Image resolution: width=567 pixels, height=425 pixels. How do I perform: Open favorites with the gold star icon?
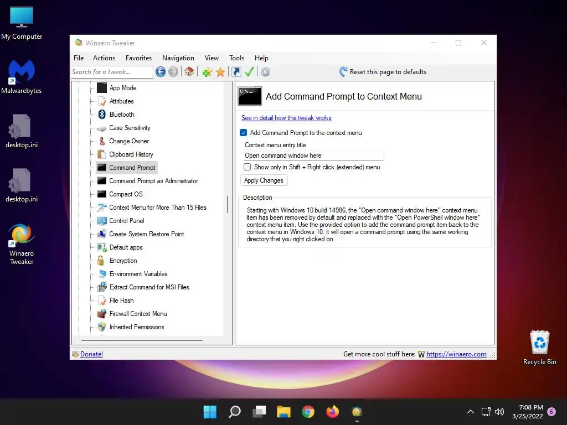click(x=220, y=72)
